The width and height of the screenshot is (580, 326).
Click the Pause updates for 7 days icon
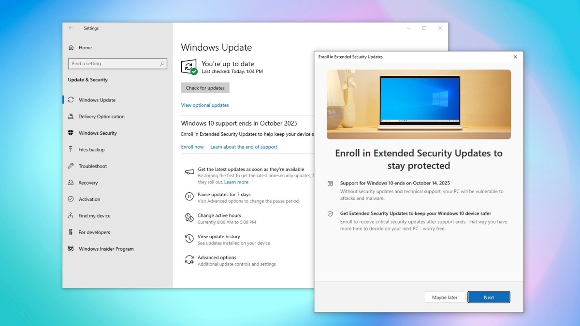[189, 197]
